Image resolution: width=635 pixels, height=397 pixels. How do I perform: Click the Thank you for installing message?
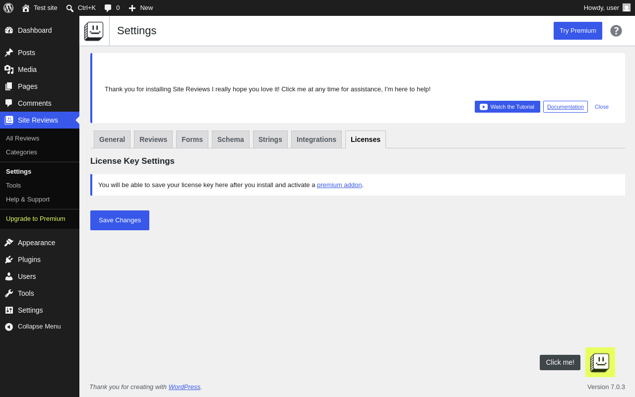267,89
